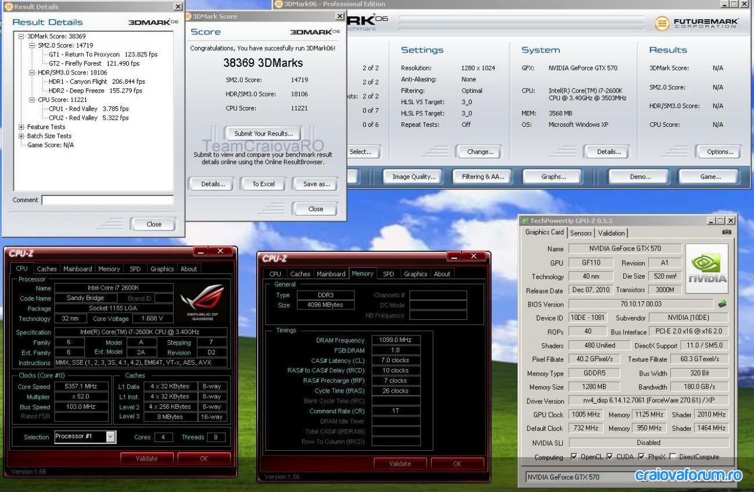Select GT1 - Return To Proxycon row
Image resolution: width=754 pixels, height=492 pixels.
point(103,54)
